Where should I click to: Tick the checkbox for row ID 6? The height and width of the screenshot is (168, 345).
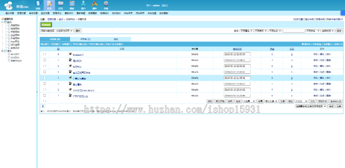click(x=45, y=66)
